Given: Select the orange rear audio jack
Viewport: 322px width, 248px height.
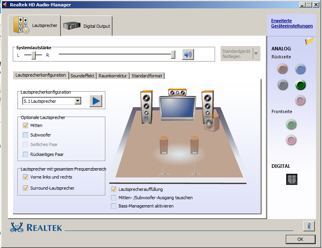Looking at the screenshot, I should (282, 69).
